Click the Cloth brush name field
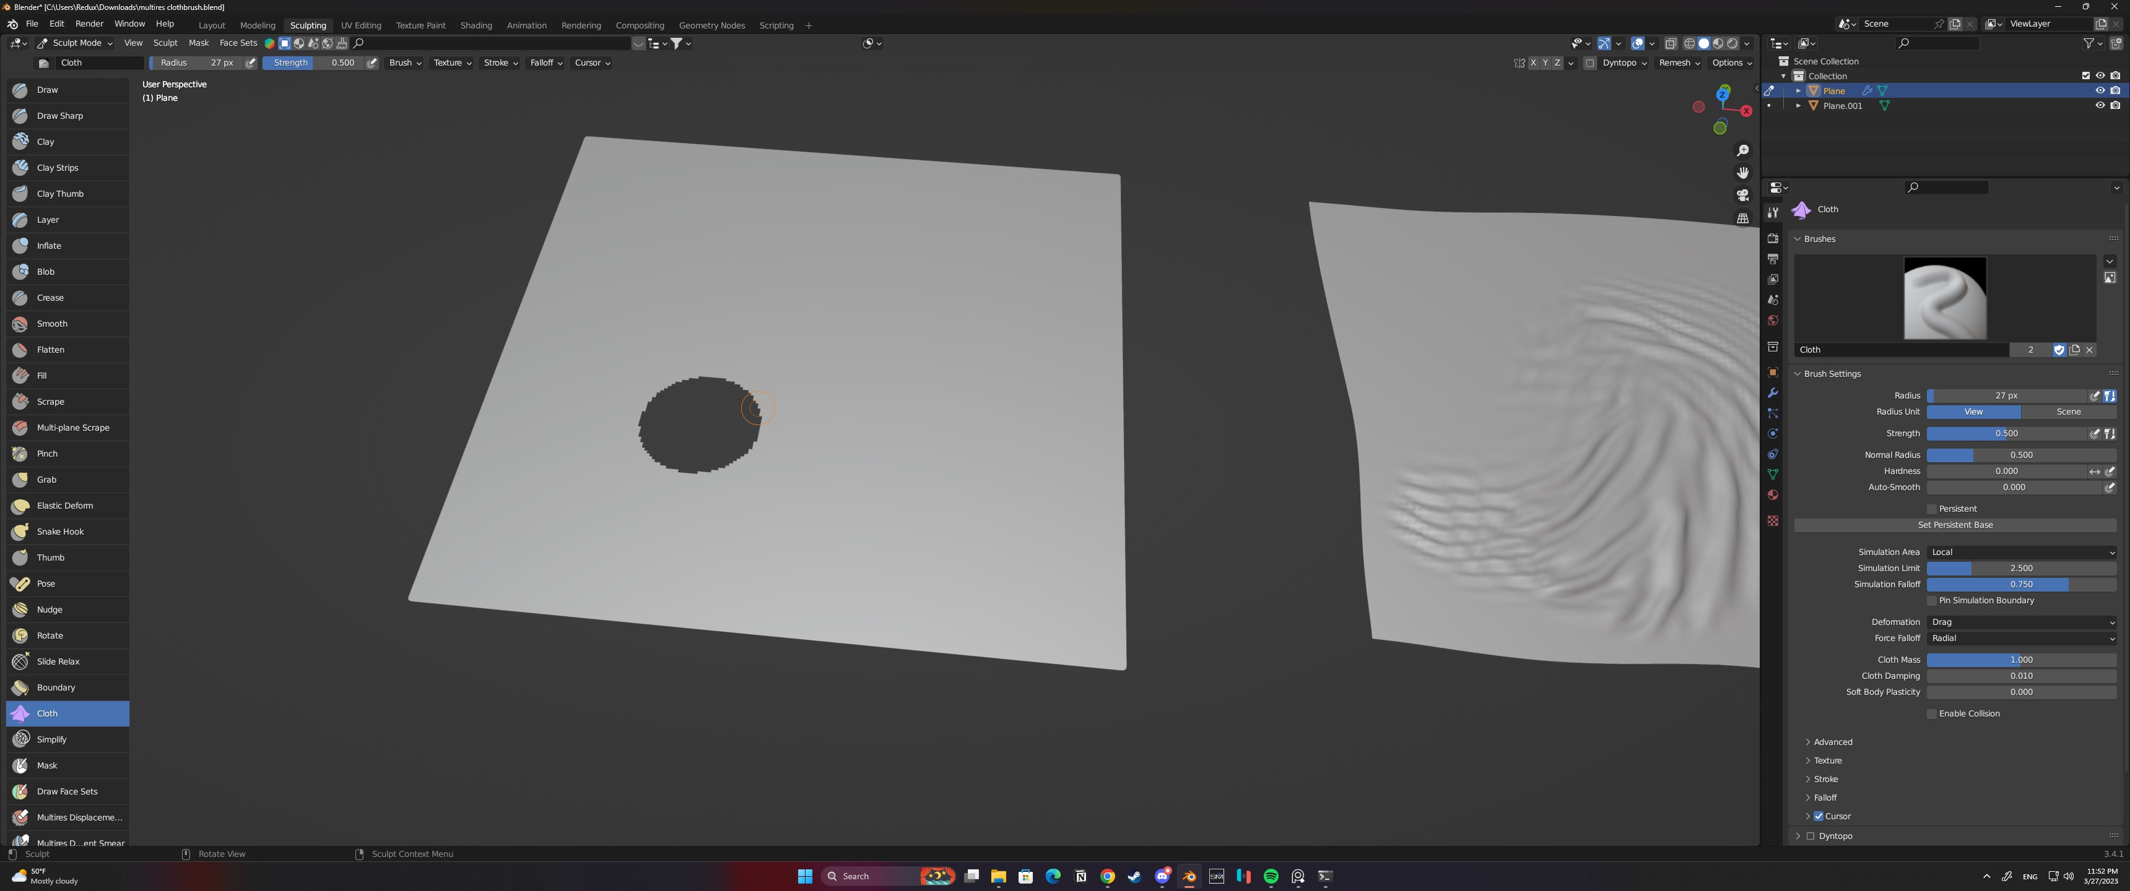2130x891 pixels. [1902, 350]
